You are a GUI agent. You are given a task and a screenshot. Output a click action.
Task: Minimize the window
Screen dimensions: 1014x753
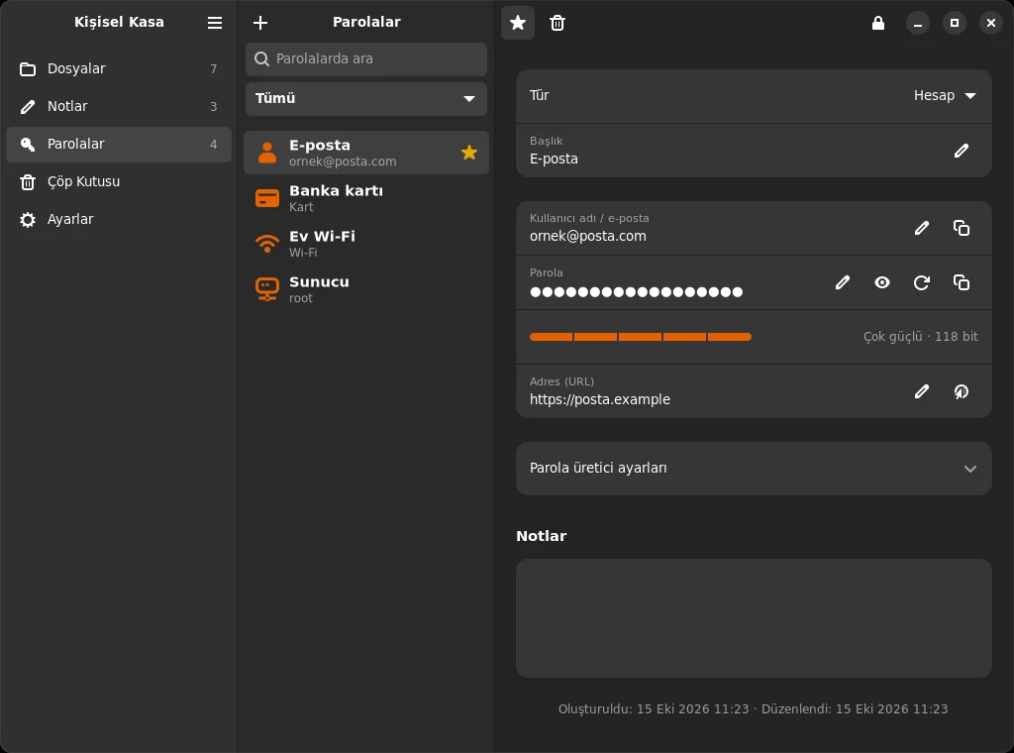coord(917,24)
